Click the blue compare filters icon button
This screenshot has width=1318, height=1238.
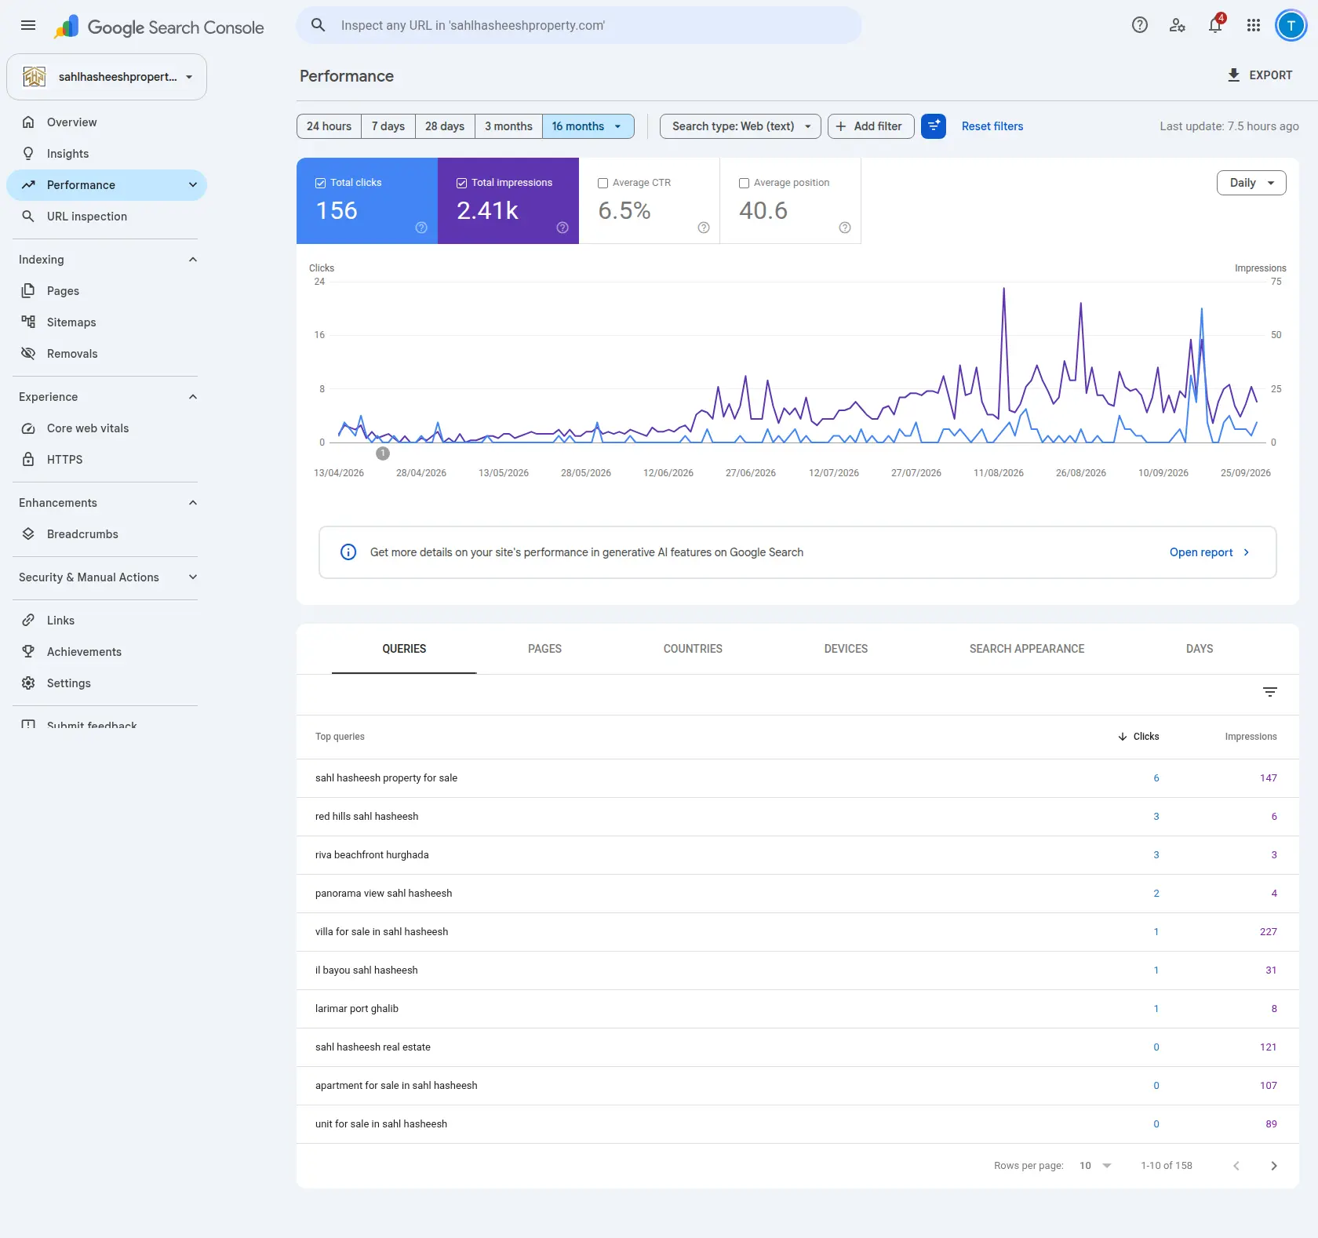tap(933, 126)
